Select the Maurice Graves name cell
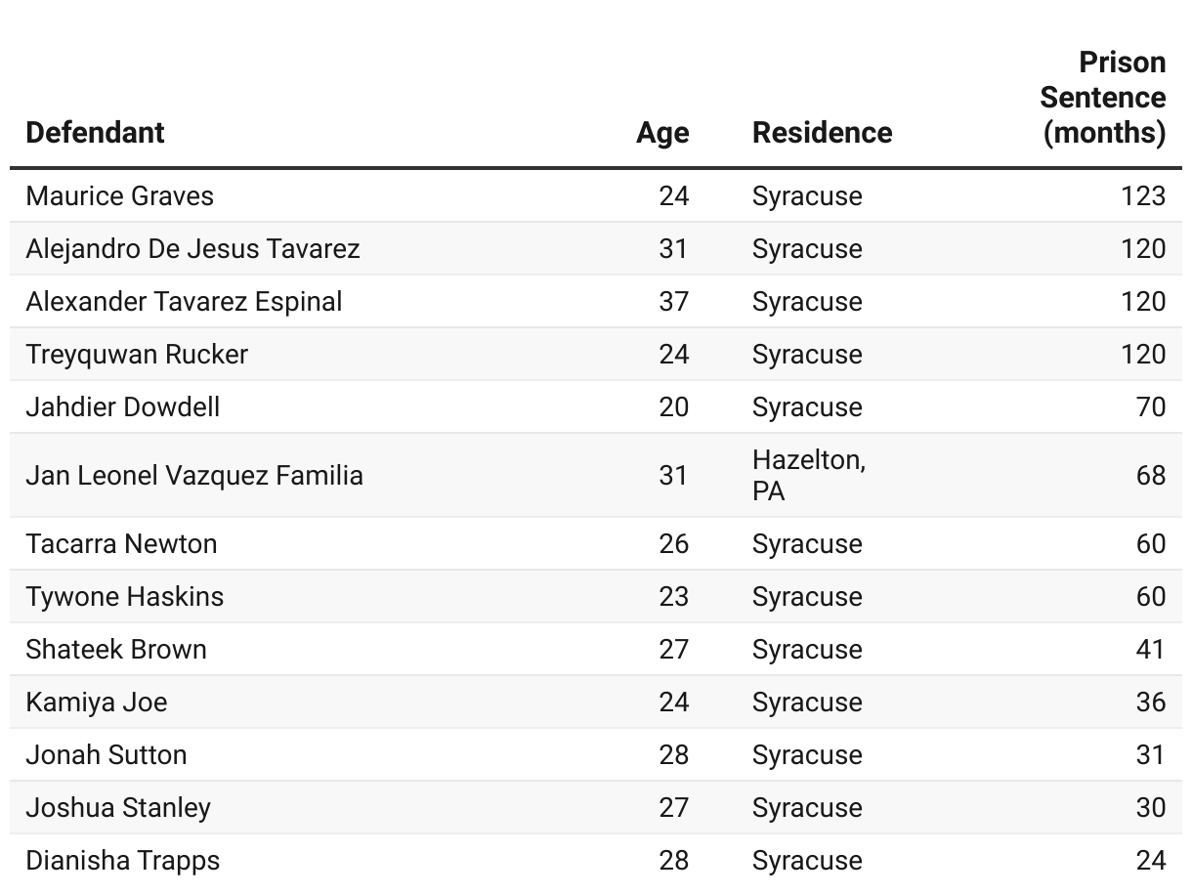 click(x=119, y=196)
